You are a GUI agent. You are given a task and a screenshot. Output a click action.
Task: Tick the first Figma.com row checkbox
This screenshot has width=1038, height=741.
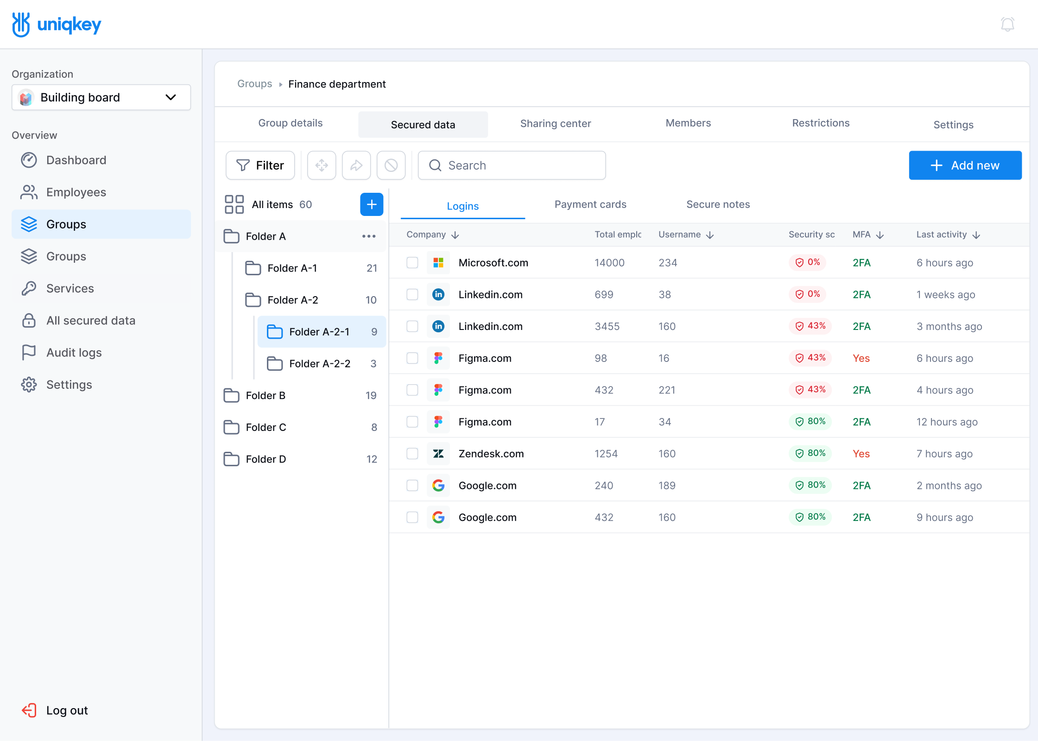(412, 358)
